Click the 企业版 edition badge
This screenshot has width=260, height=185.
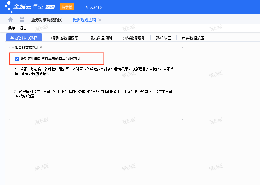50,7
